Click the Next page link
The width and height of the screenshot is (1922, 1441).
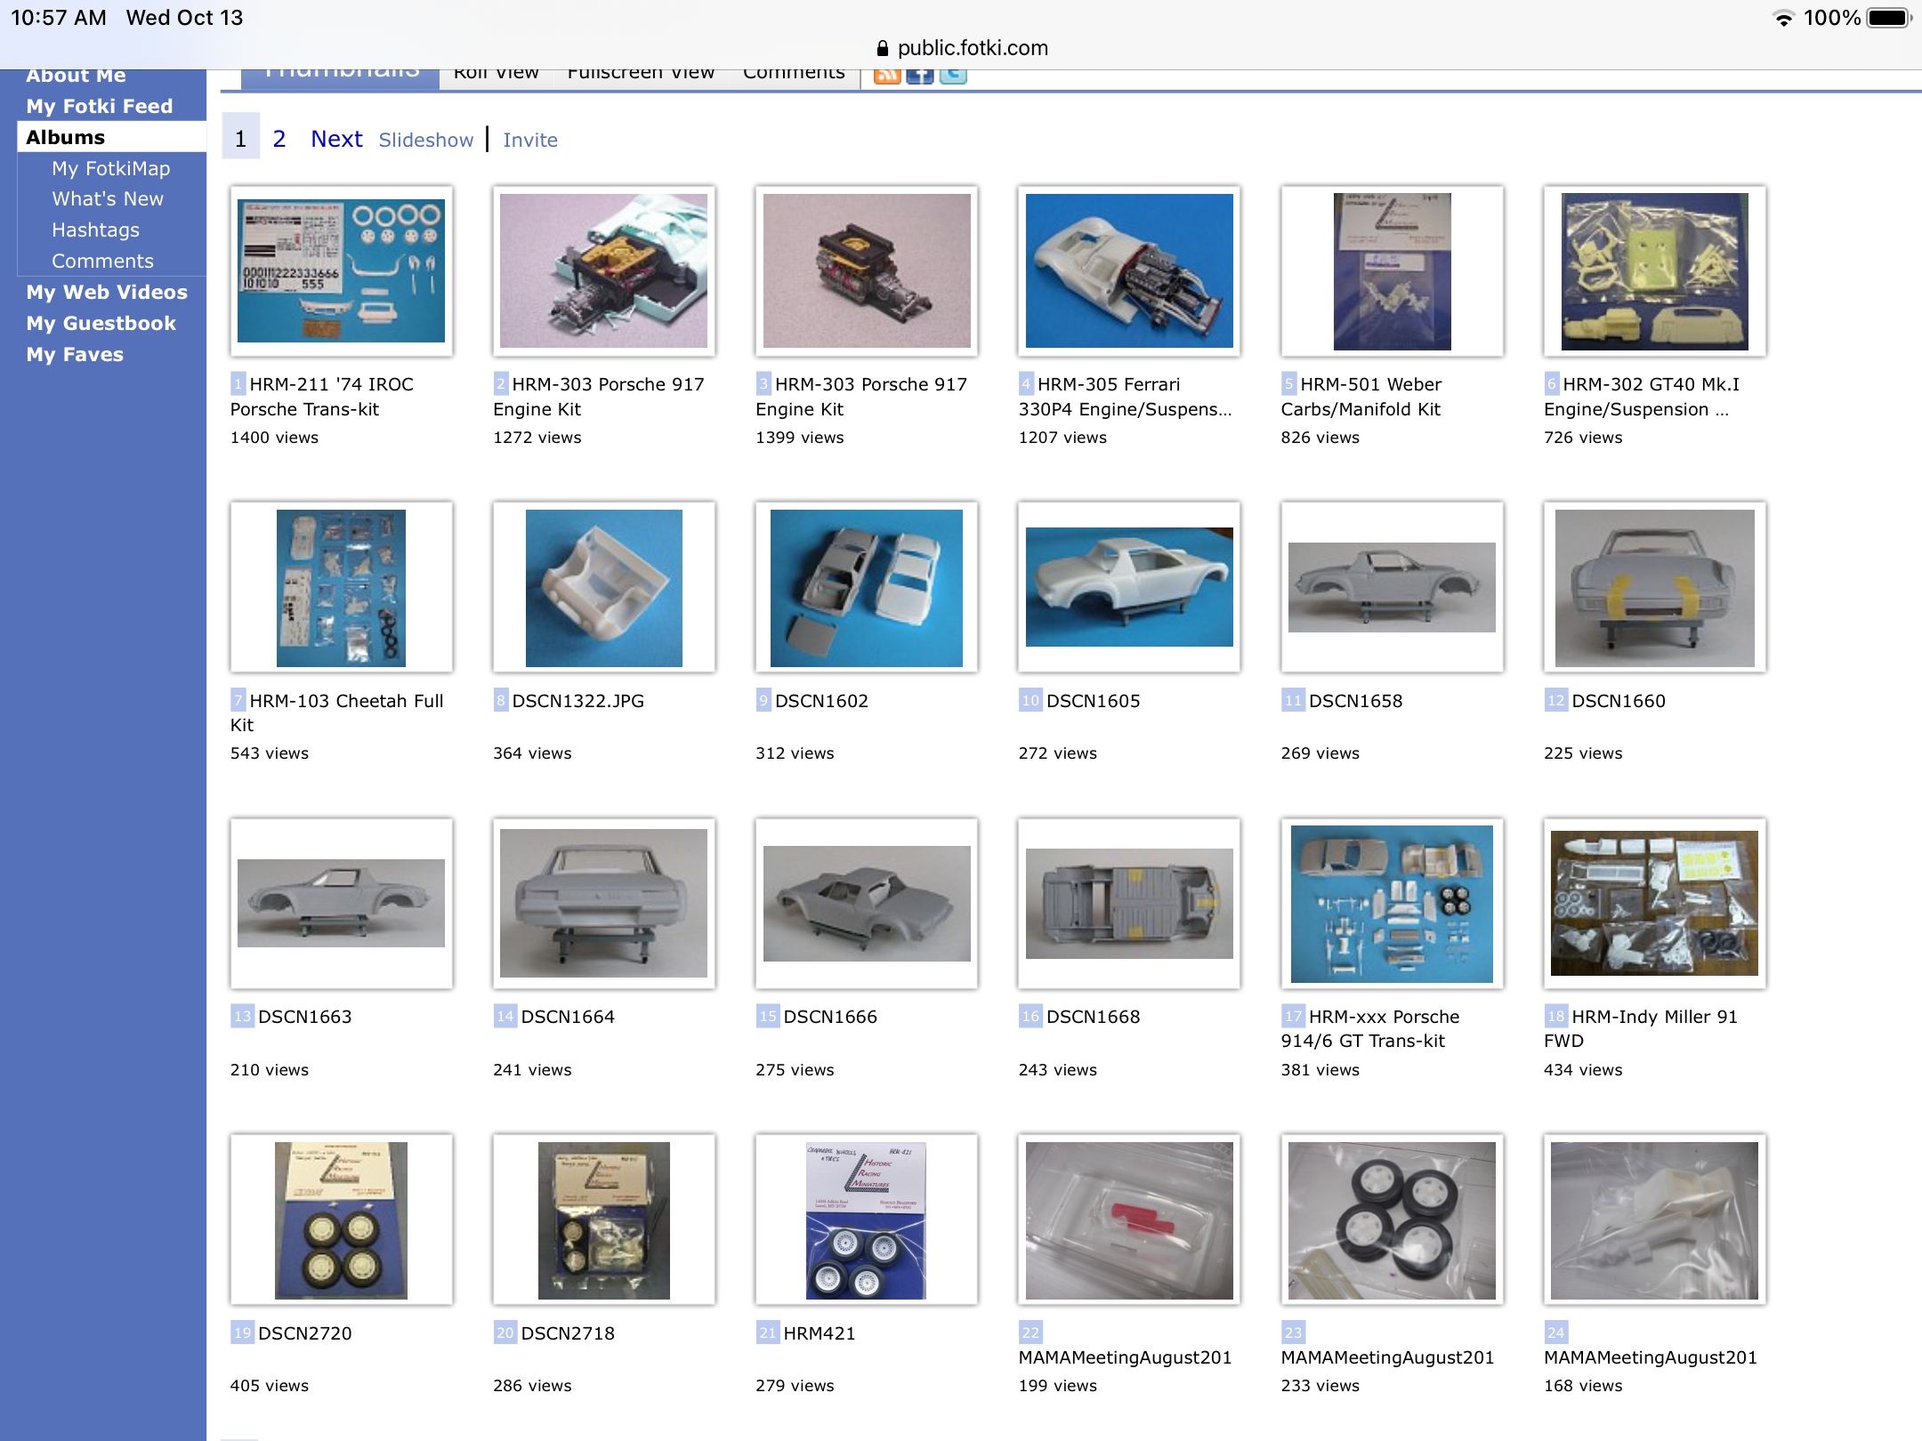(336, 139)
